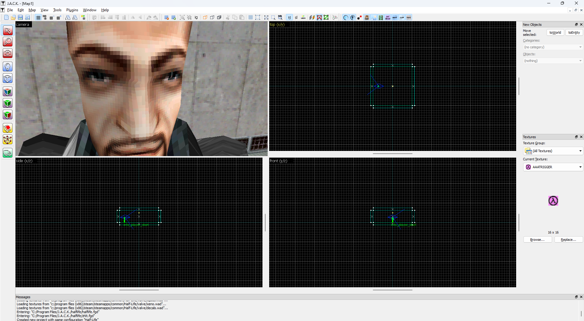
Task: Select the Apply Decals tool
Action: point(8,115)
